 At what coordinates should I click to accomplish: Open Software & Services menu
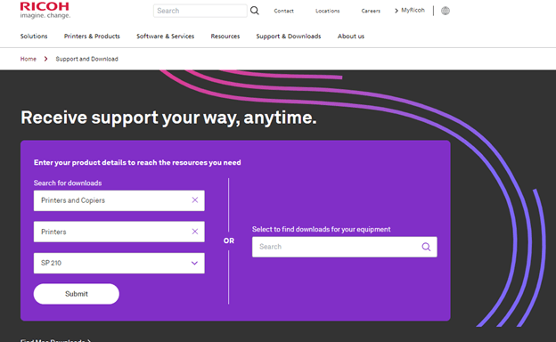(165, 37)
